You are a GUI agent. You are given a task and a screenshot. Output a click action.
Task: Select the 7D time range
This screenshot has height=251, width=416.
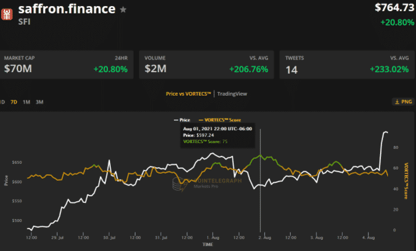point(14,102)
